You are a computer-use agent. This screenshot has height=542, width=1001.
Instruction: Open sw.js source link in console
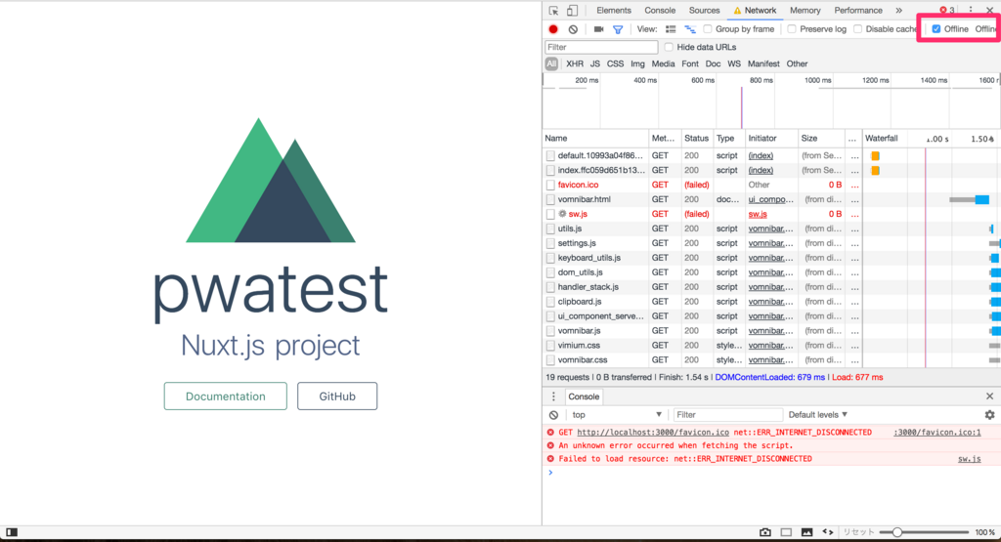(969, 459)
